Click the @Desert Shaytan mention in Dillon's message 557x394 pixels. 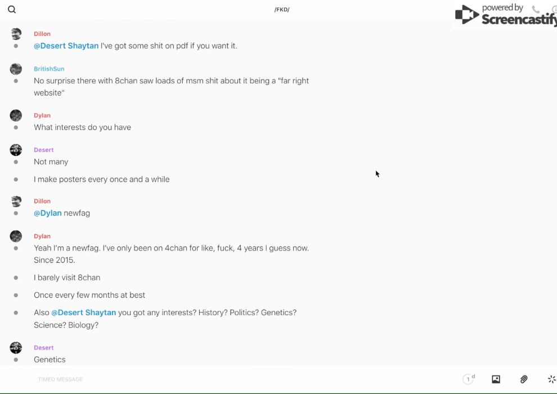tap(66, 46)
